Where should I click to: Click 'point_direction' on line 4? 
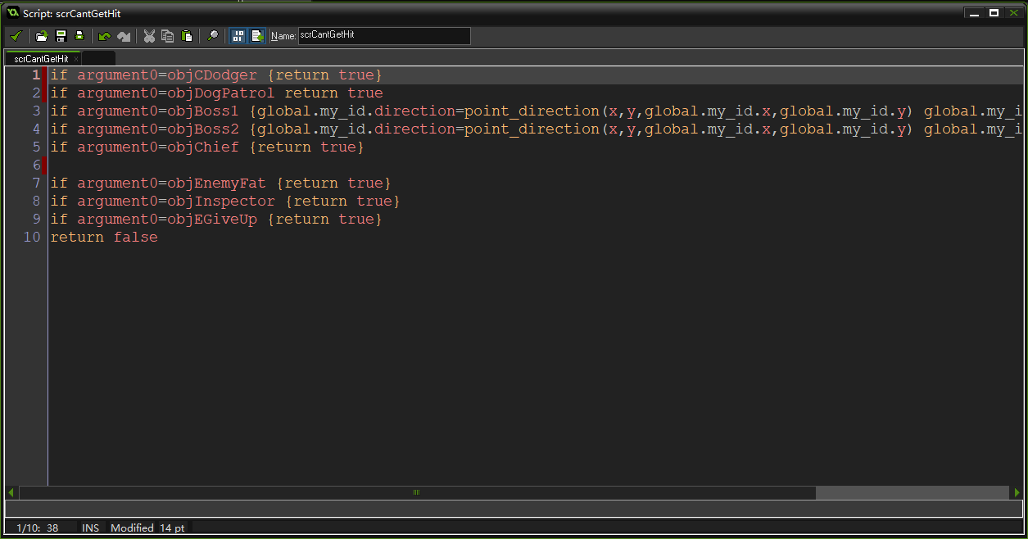532,129
